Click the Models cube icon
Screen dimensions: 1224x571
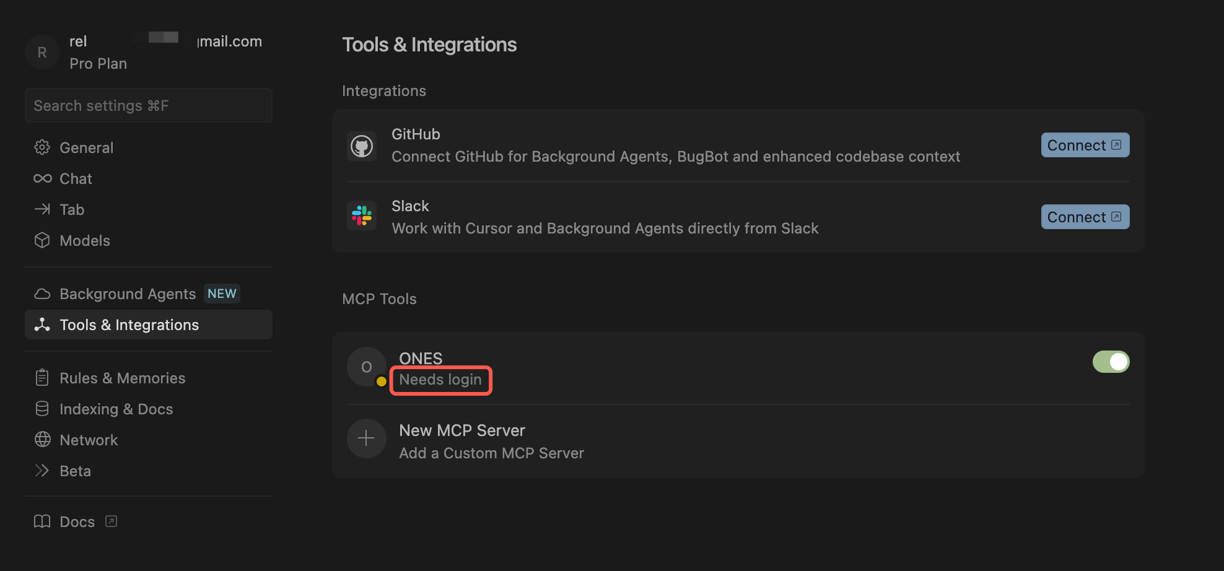pos(42,240)
